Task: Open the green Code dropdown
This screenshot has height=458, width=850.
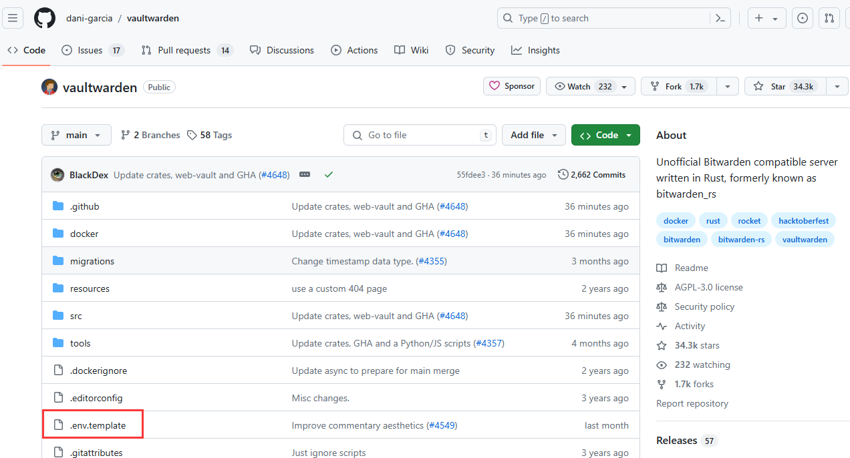Action: (605, 135)
